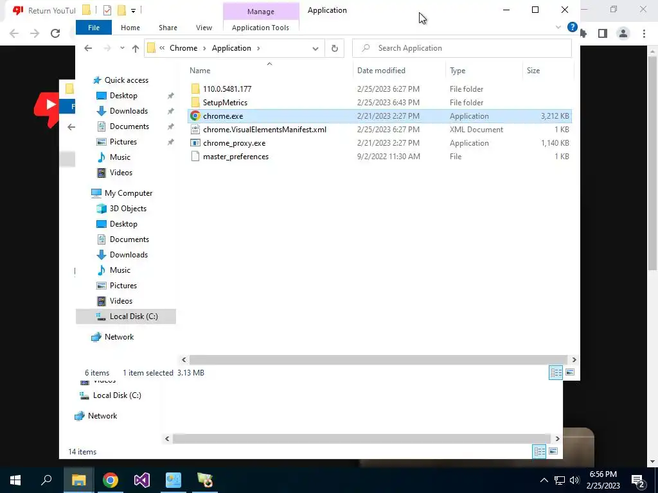Click the network tray icon
This screenshot has width=658, height=493.
click(560, 480)
